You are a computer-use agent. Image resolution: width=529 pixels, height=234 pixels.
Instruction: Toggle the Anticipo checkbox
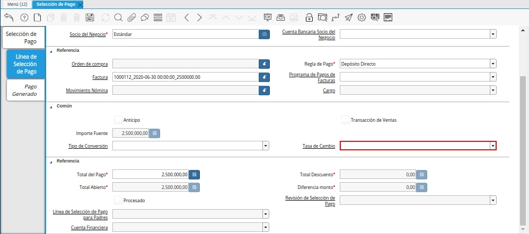tap(118, 120)
